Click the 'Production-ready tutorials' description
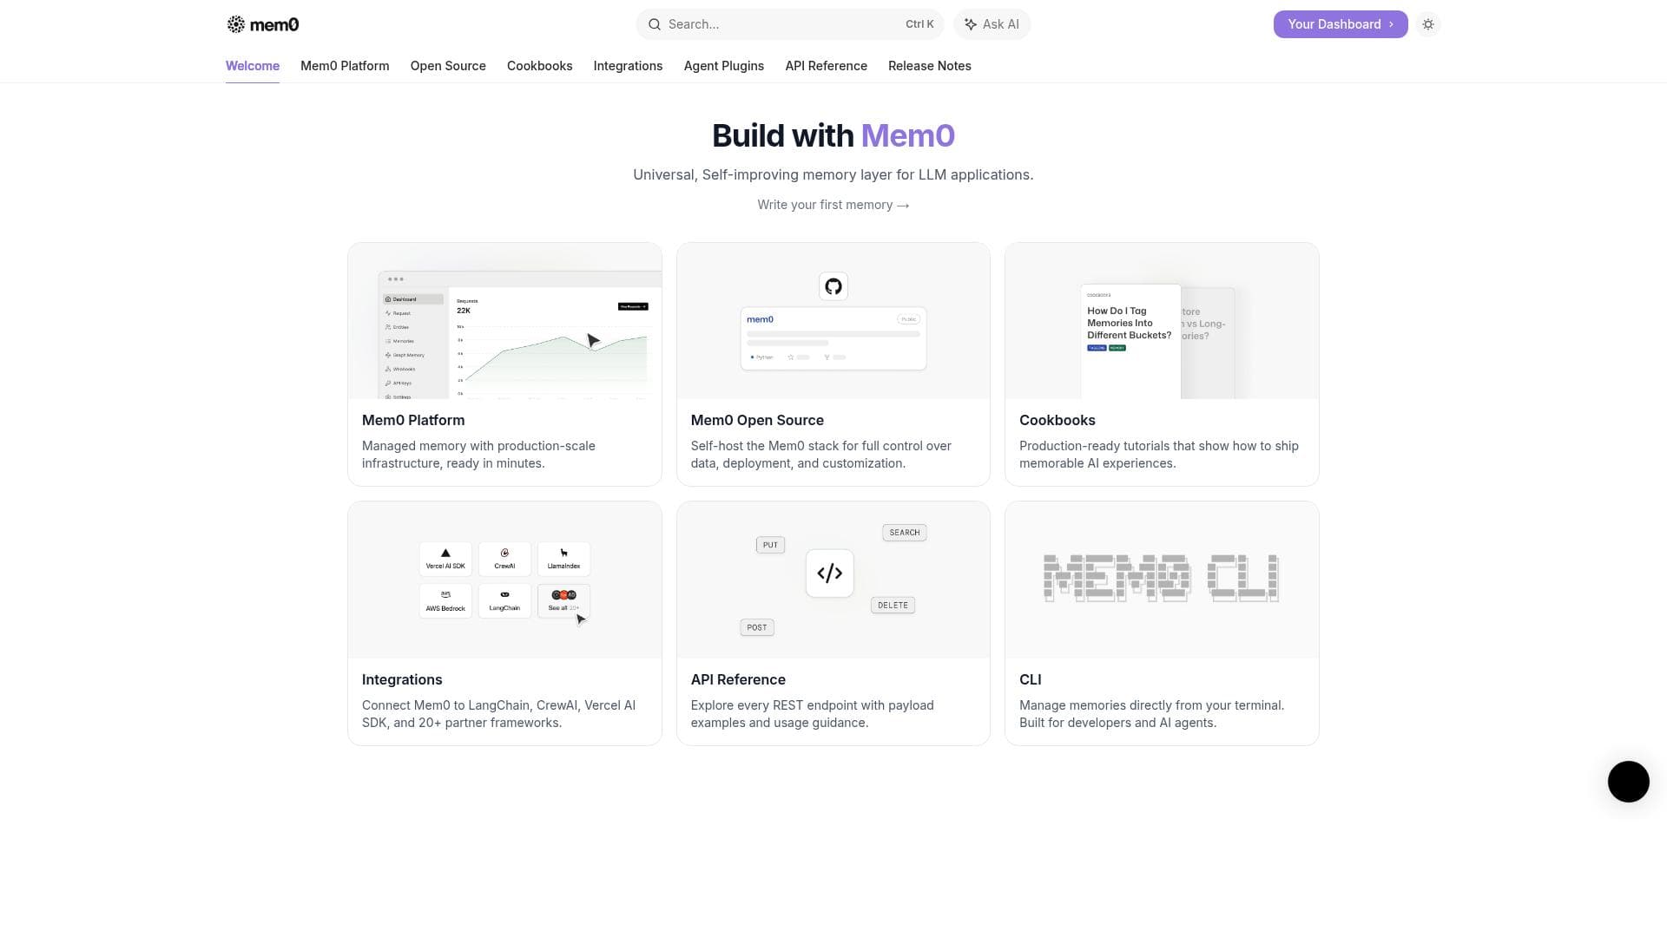The width and height of the screenshot is (1667, 937). pyautogui.click(x=1159, y=455)
